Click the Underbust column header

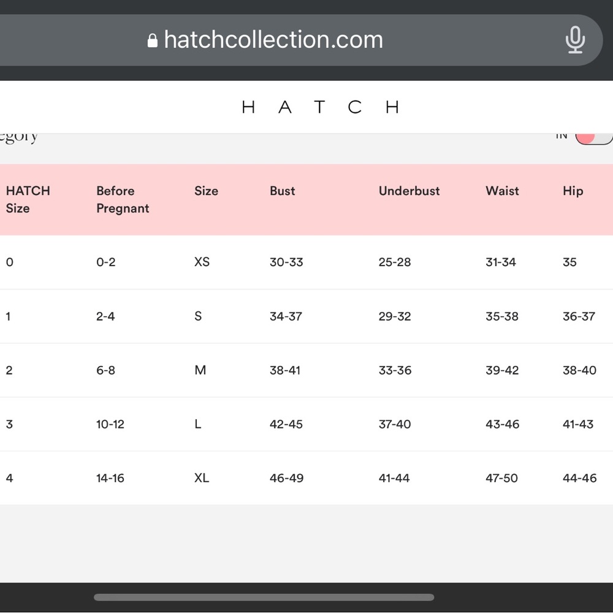[409, 191]
